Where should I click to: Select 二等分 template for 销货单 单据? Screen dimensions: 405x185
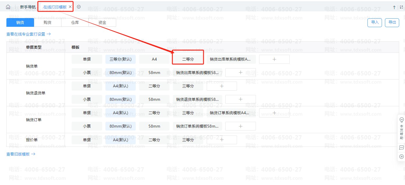click(188, 59)
